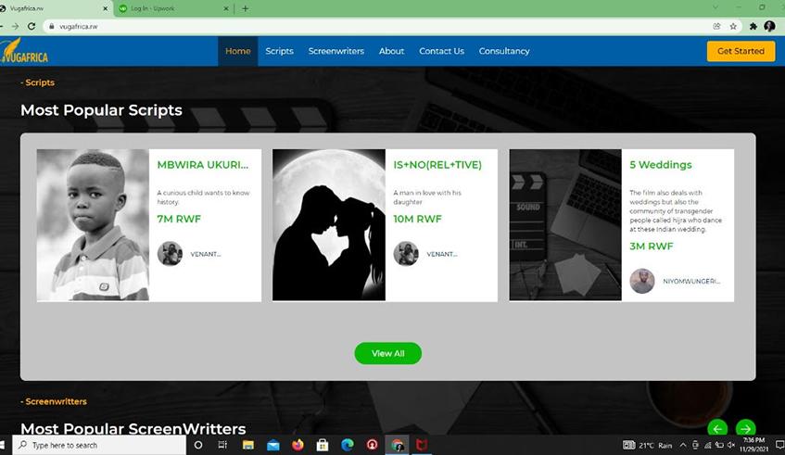
Task: Click the Vugafrica logo
Action: pyautogui.click(x=24, y=51)
